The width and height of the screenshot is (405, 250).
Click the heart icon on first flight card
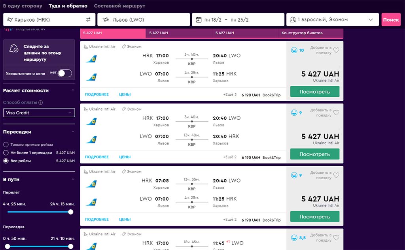(336, 50)
